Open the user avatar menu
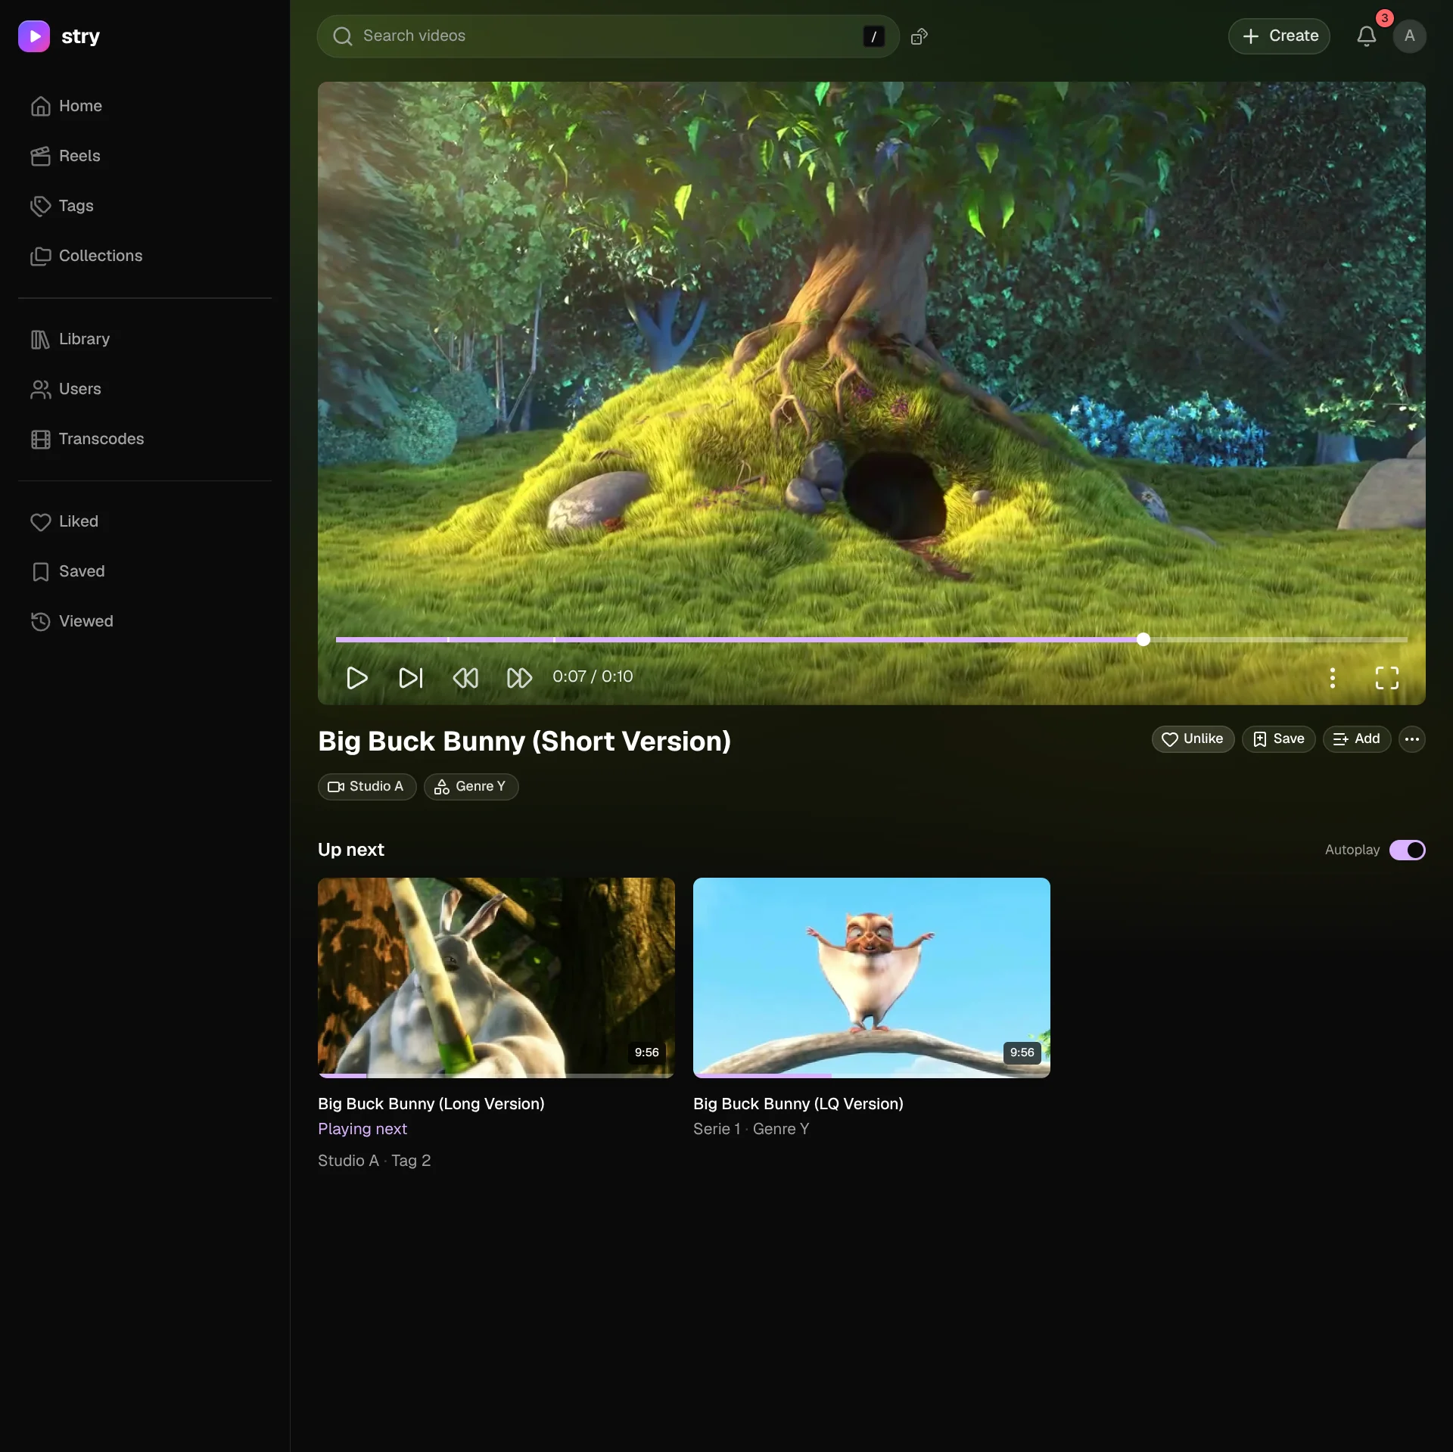 tap(1409, 36)
